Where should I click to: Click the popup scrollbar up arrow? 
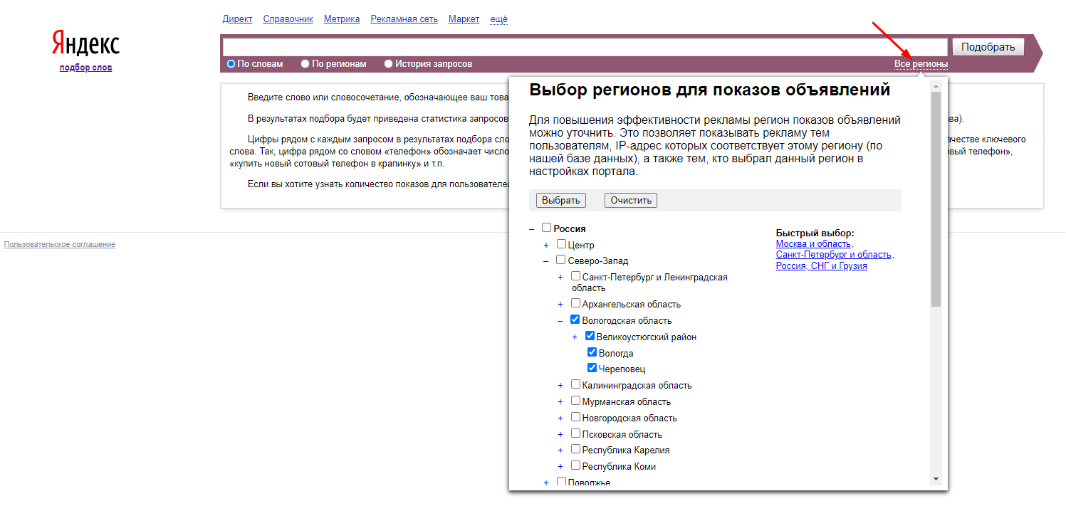tap(936, 85)
